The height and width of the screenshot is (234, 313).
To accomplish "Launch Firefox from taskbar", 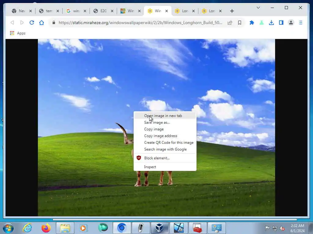I will point(46,228).
